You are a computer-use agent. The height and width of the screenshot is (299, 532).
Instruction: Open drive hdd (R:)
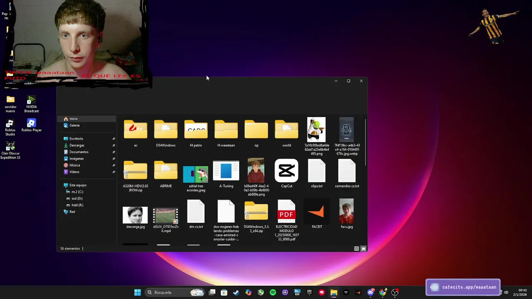click(86, 205)
